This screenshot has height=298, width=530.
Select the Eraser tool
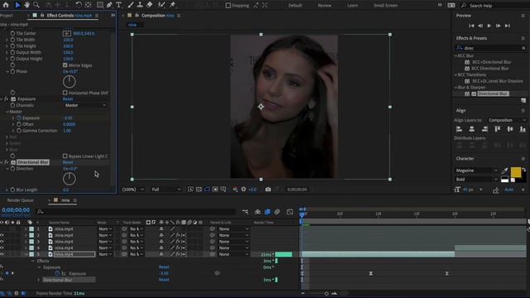[149, 5]
